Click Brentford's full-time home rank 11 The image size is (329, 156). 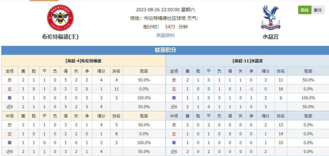click(116, 89)
